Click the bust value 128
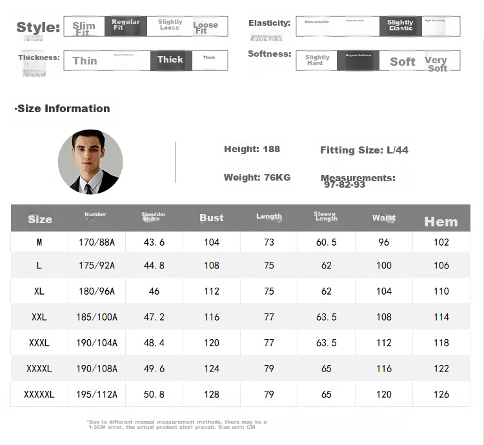This screenshot has height=445, width=484. (x=212, y=395)
